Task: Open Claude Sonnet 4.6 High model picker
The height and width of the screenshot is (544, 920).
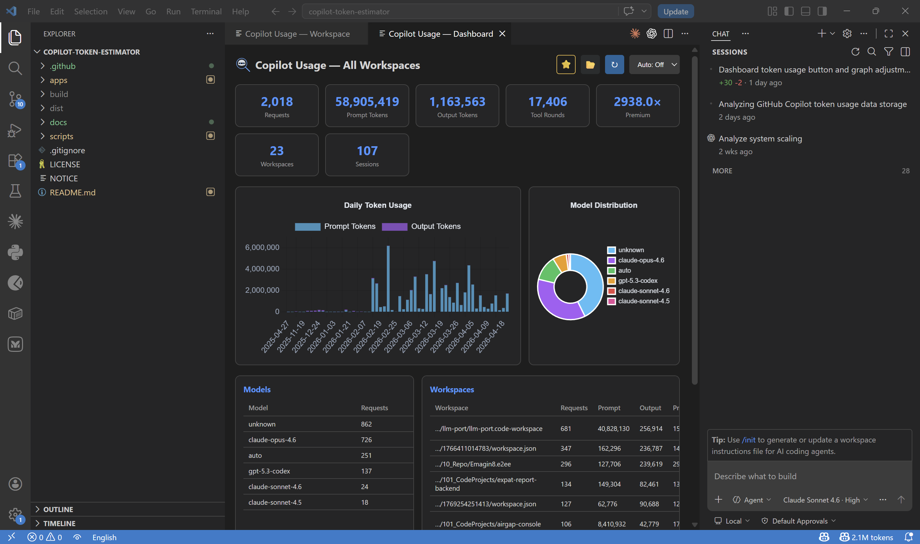Action: 825,500
